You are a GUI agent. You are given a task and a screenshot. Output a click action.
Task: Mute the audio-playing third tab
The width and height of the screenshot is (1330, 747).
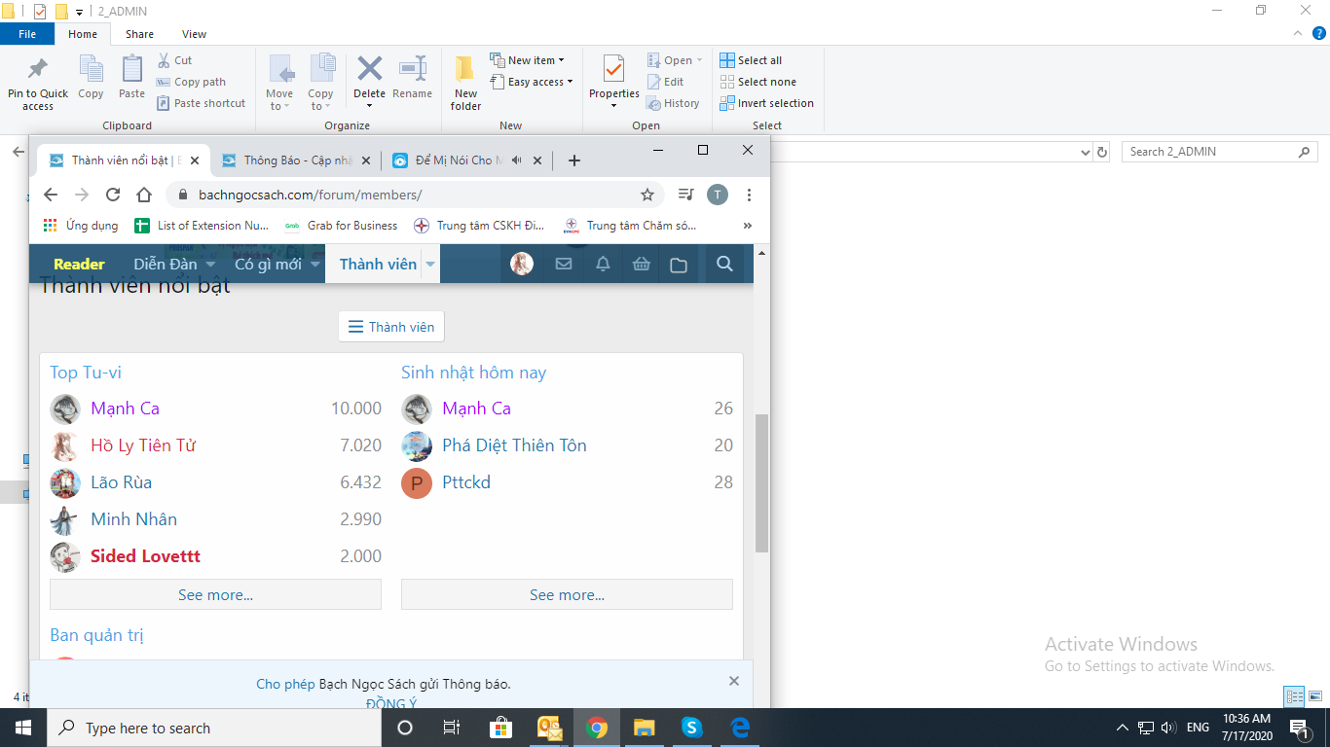[x=517, y=160]
